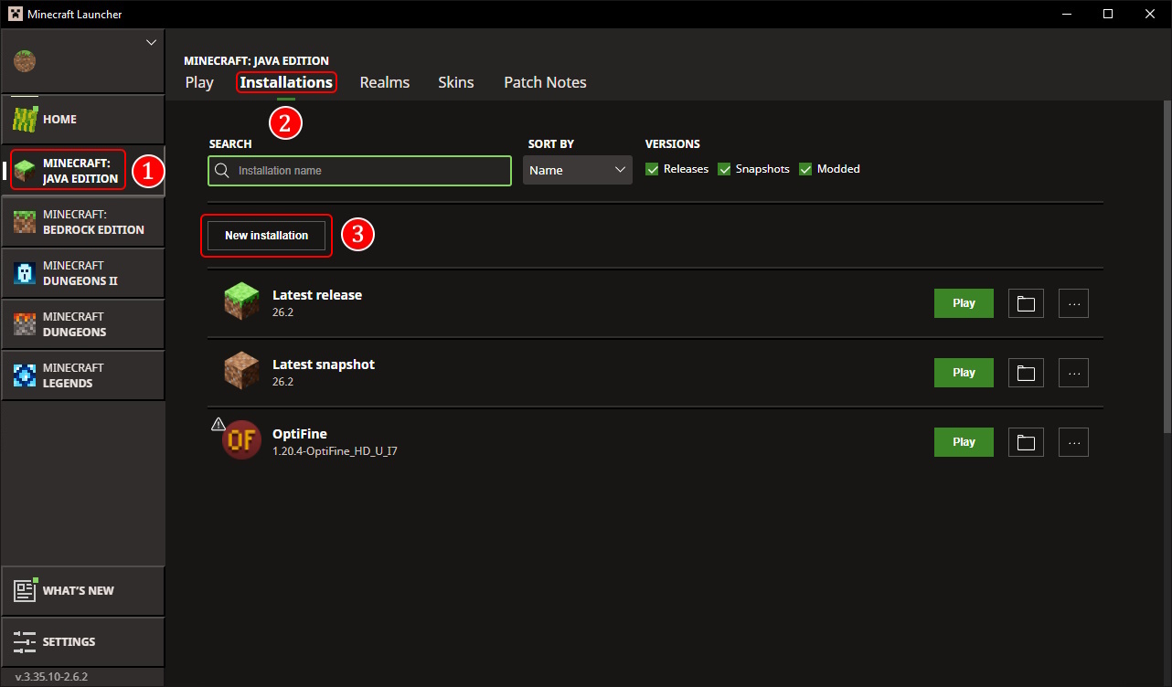Click the Minecraft Launcher title bar icon
Viewport: 1172px width, 687px height.
(15, 14)
